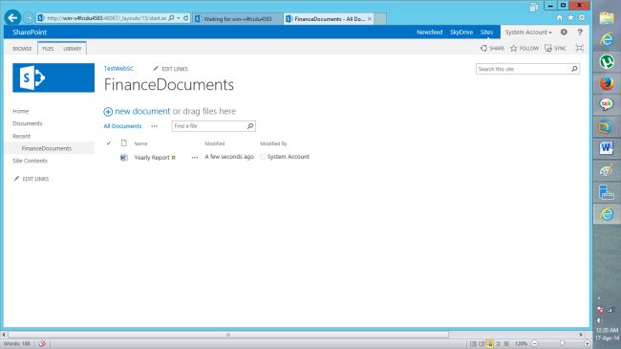
Task: Open Documents in the left navigation
Action: point(28,123)
